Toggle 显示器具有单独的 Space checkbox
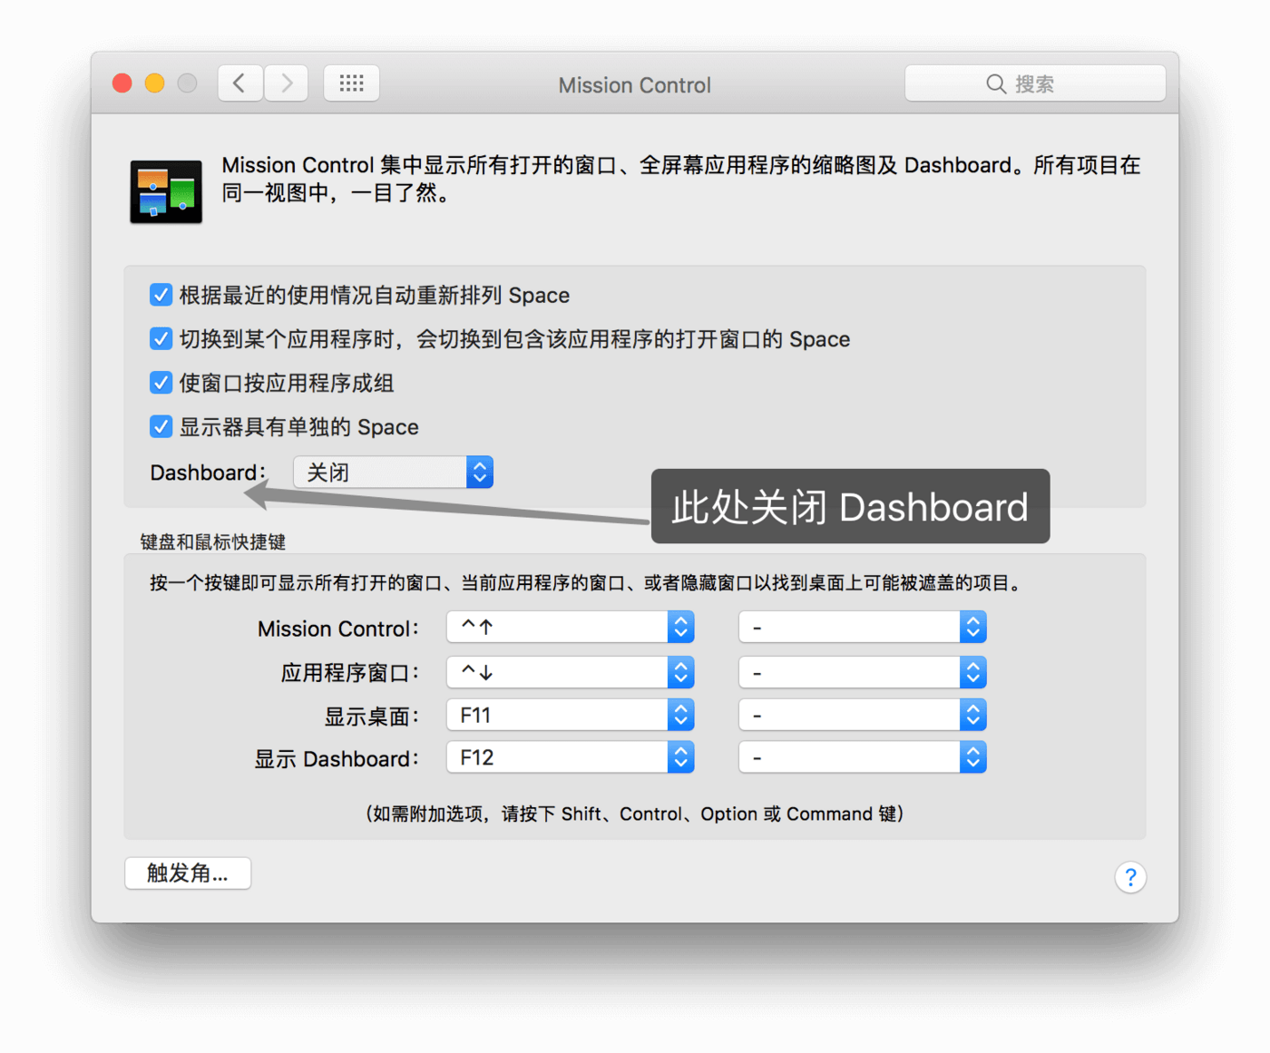This screenshot has width=1270, height=1053. (161, 426)
